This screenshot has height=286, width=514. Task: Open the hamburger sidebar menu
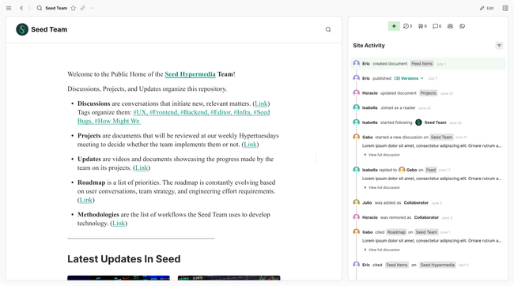point(9,8)
